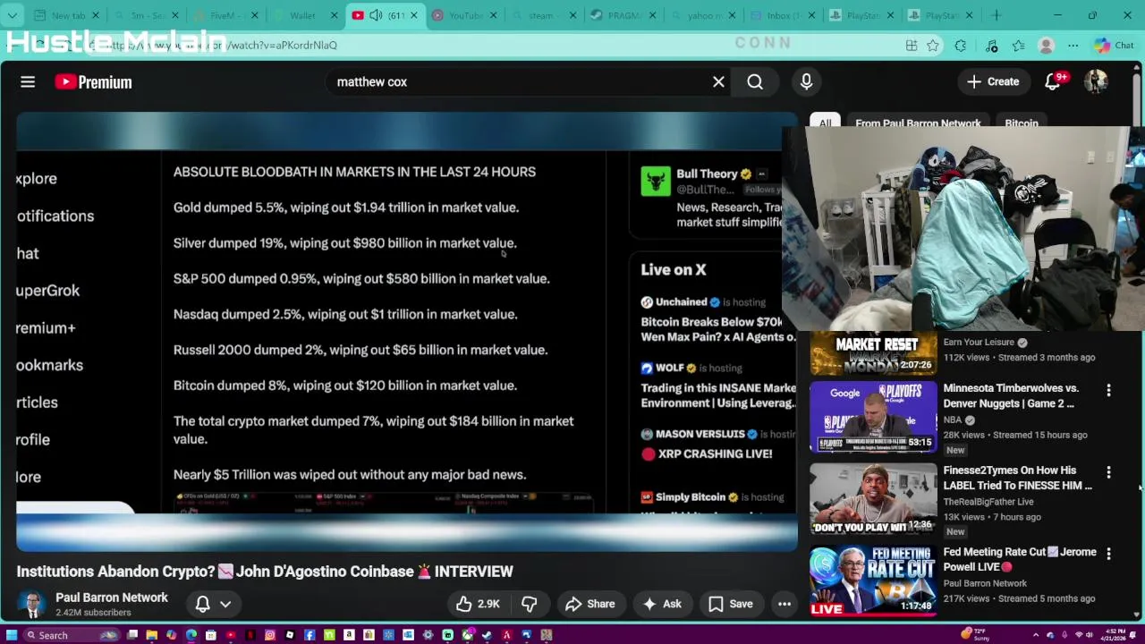This screenshot has height=644, width=1145.
Task: Open options menu for the Fed Meeting video
Action: [1108, 554]
